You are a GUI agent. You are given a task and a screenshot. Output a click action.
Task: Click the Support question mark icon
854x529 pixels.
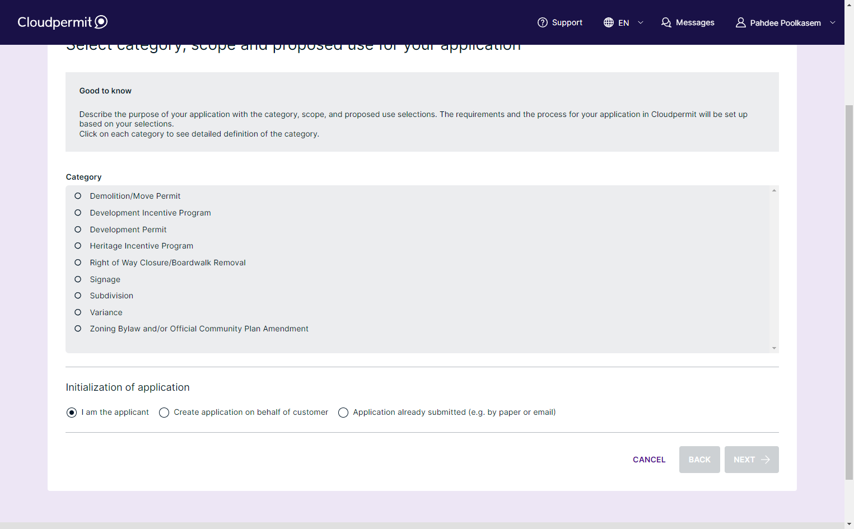(x=542, y=22)
